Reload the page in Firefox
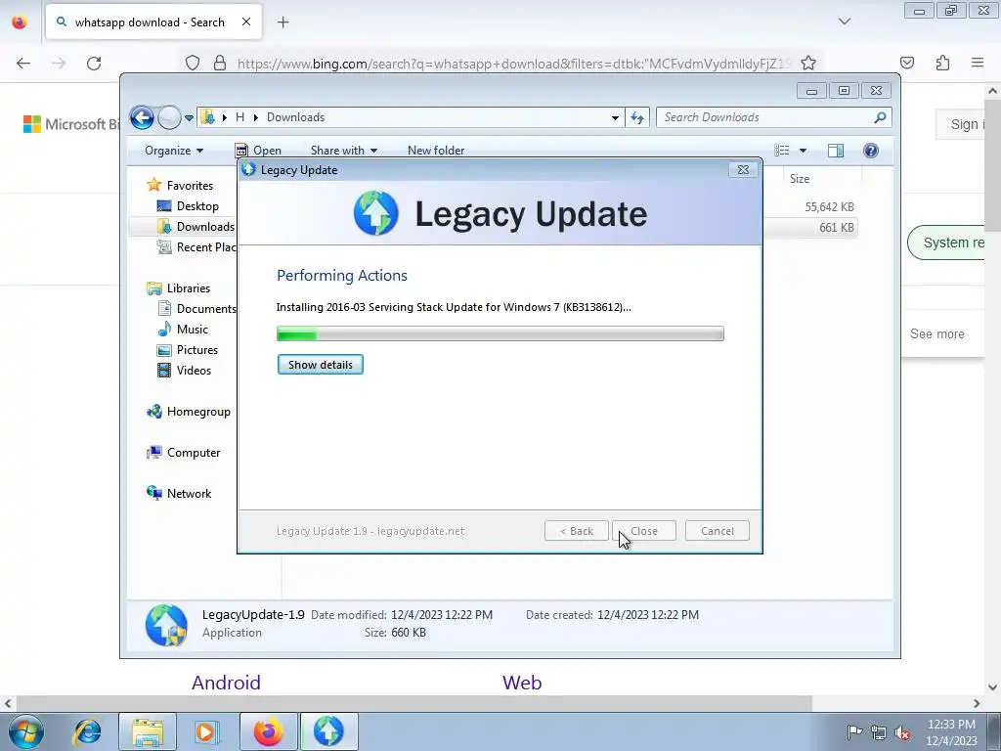The image size is (1001, 751). click(x=94, y=63)
